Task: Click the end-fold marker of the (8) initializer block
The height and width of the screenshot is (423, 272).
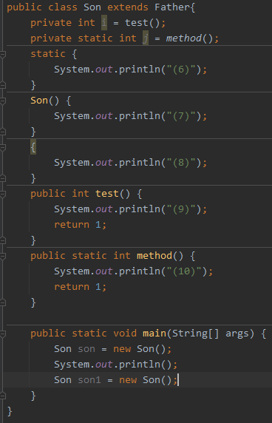Action: coord(3,178)
